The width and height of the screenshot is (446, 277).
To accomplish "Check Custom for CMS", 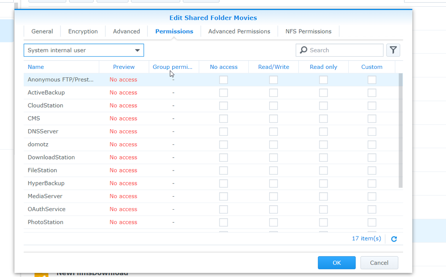I will tap(372, 119).
